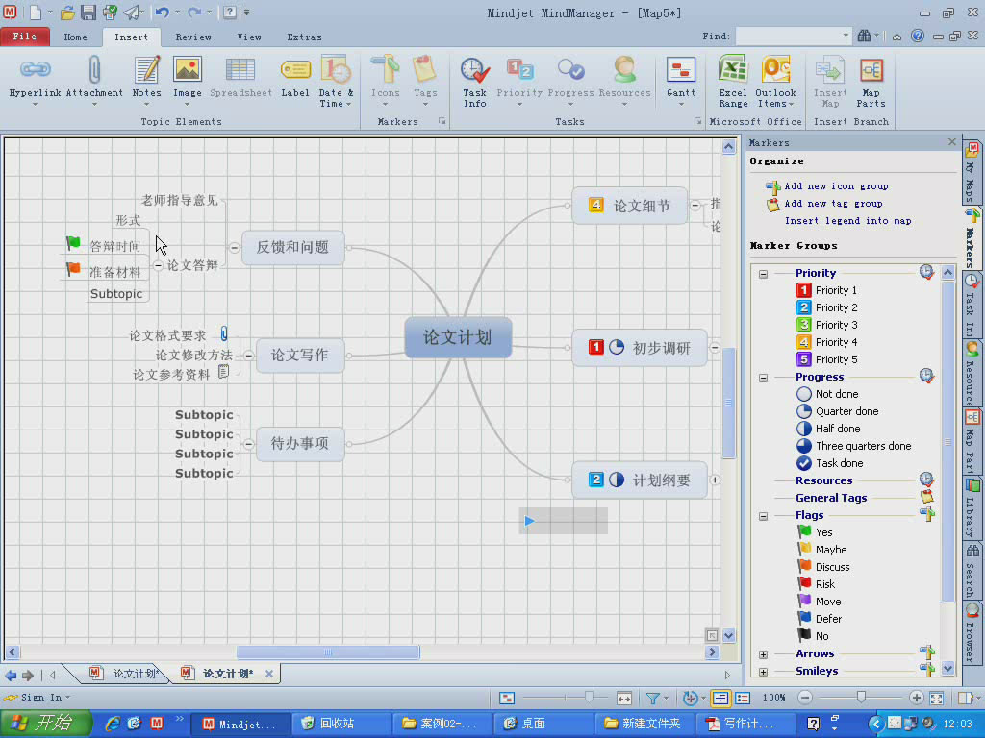Screen dimensions: 985x738
Task: Click the priority 4 icon on 论文细节
Action: click(x=595, y=205)
